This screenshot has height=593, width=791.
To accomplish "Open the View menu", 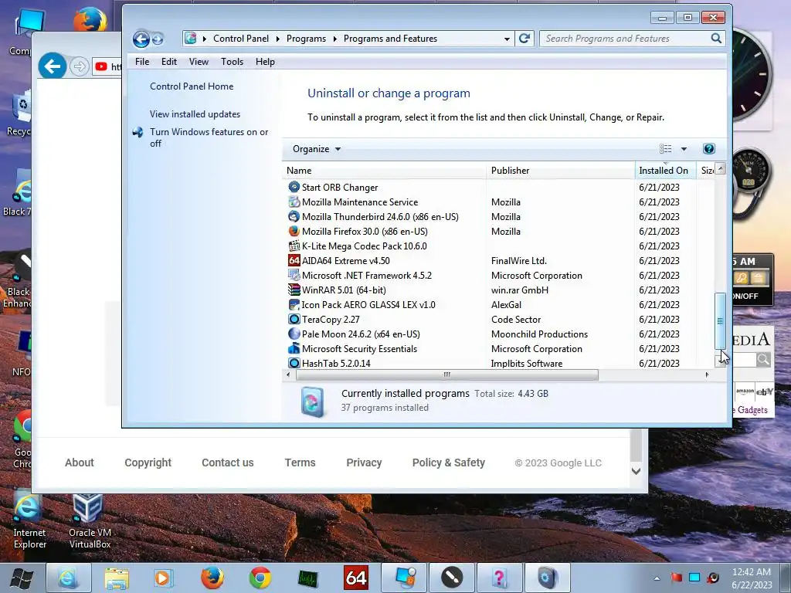I will click(199, 62).
